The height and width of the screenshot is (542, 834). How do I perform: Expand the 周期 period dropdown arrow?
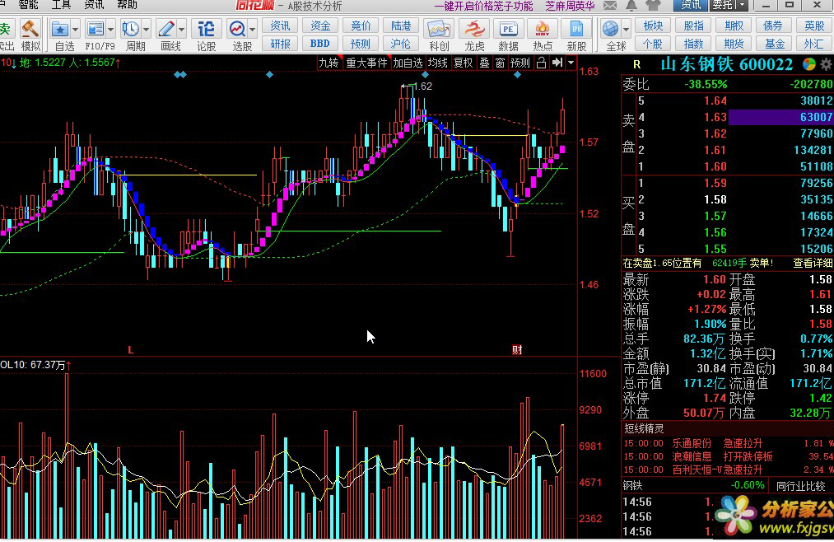click(147, 30)
